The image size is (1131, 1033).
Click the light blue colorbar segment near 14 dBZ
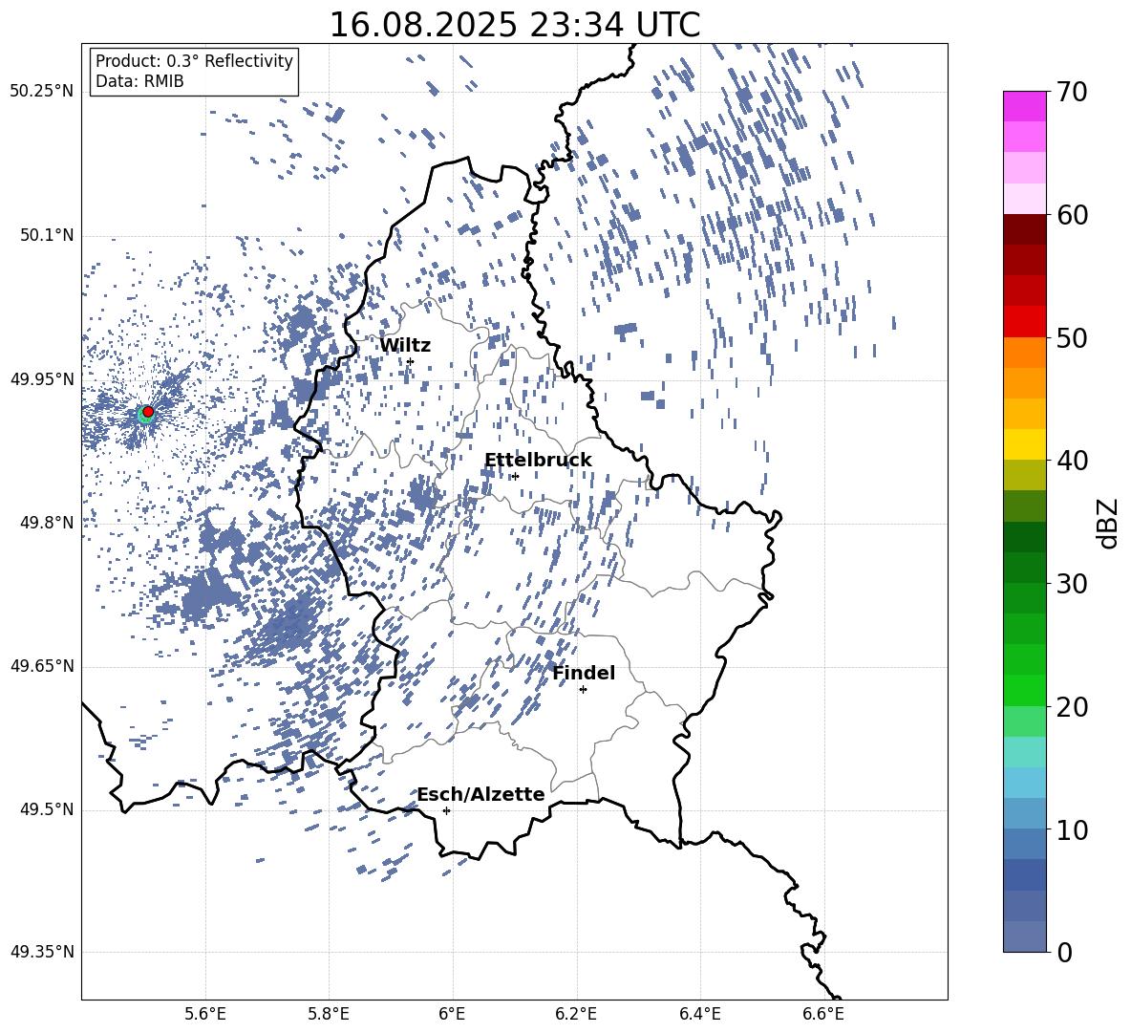tap(1025, 783)
